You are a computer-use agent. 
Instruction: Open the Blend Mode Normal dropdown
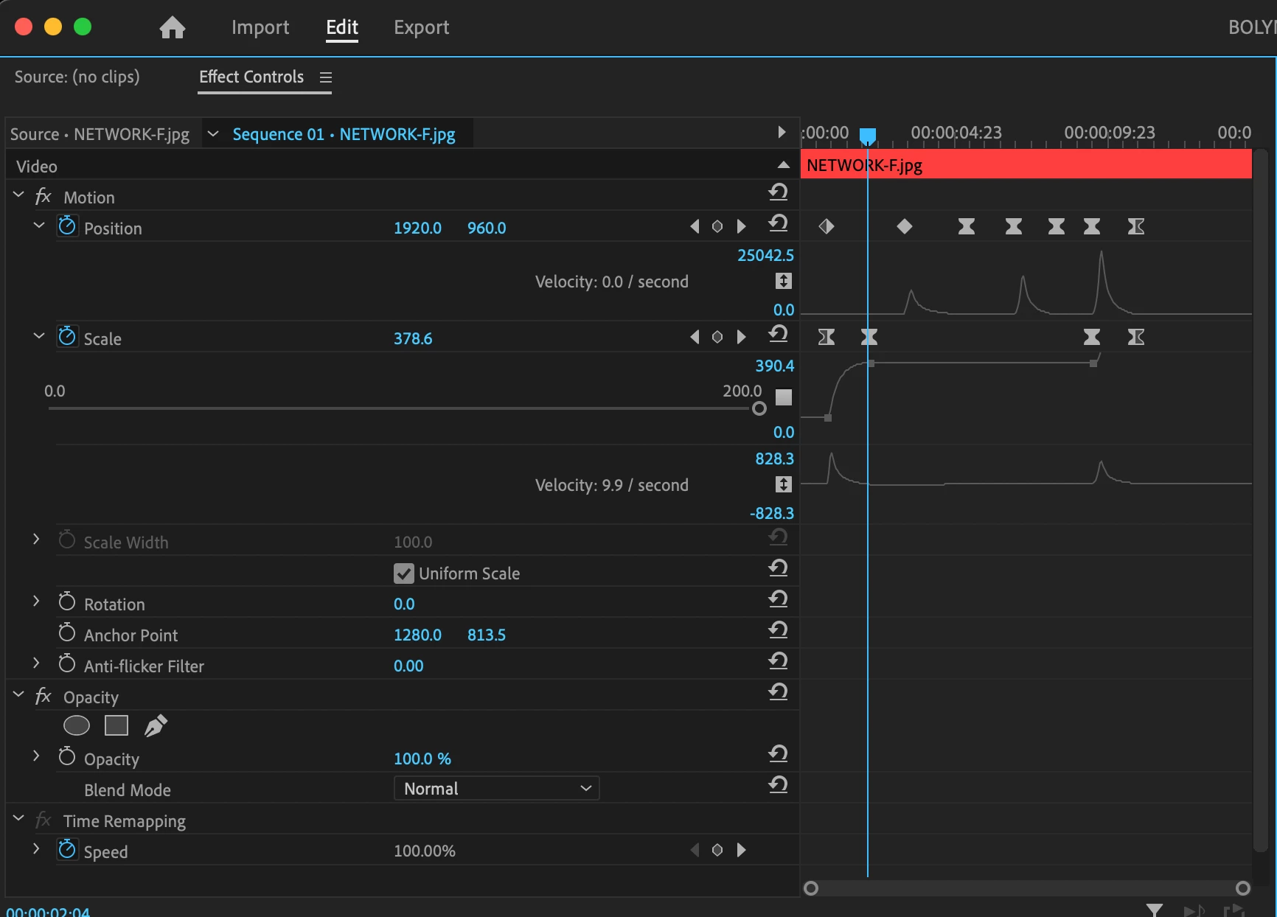click(497, 788)
